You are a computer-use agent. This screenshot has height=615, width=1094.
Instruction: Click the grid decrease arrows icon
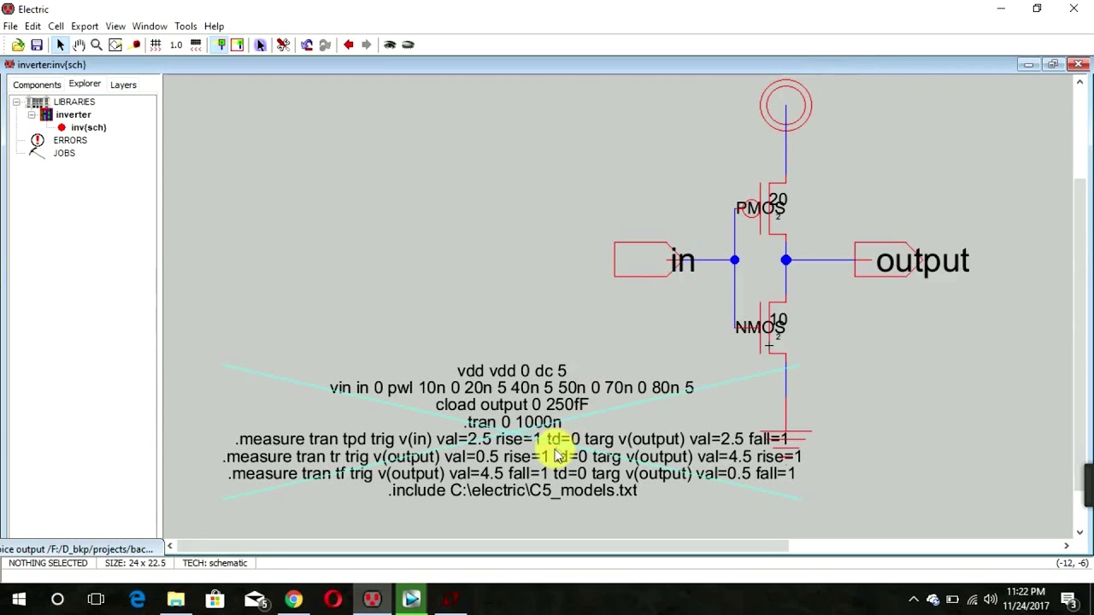(x=196, y=44)
